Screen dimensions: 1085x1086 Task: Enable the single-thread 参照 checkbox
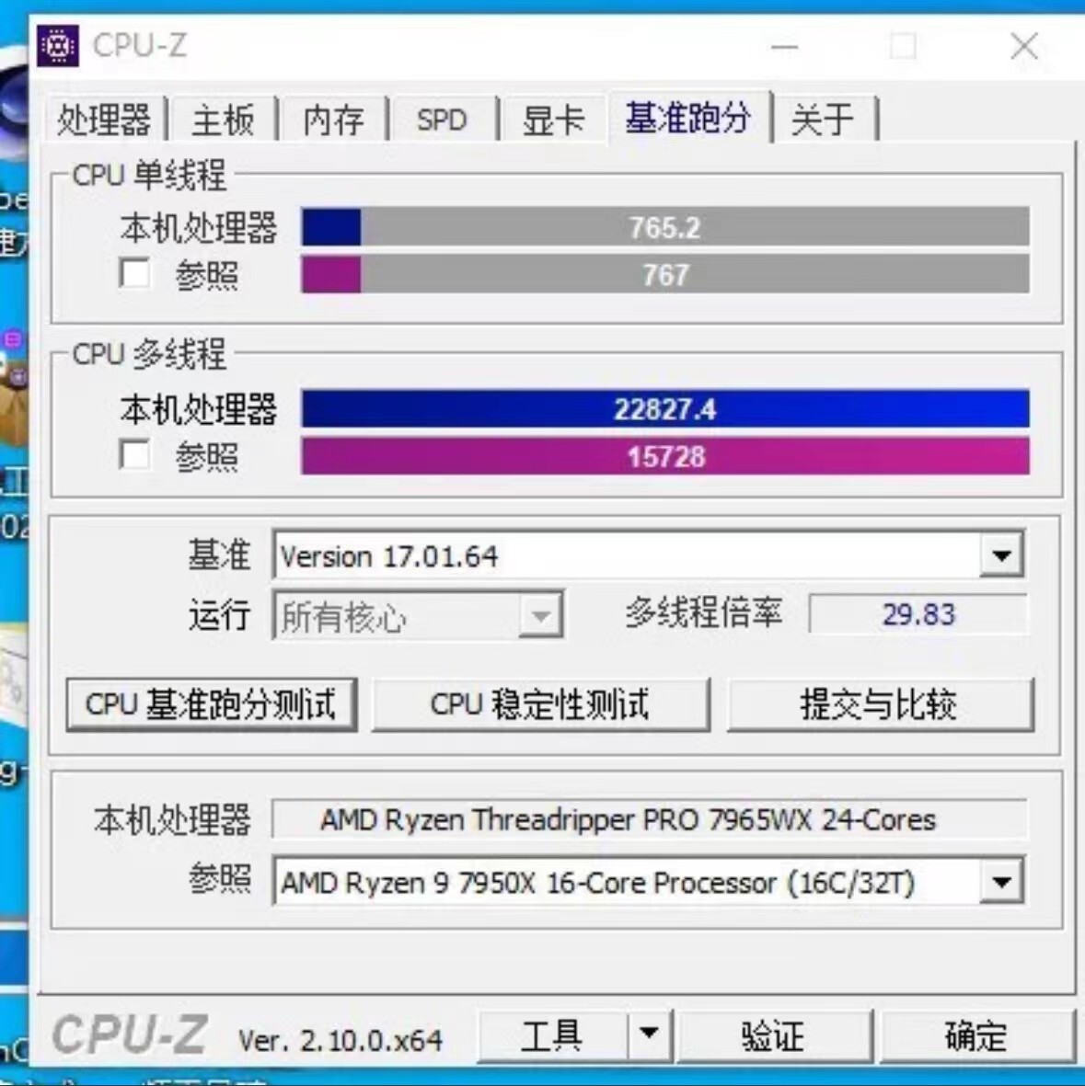click(x=133, y=273)
